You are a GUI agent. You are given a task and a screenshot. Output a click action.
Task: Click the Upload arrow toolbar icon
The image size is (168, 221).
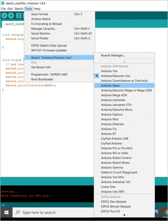[11, 16]
